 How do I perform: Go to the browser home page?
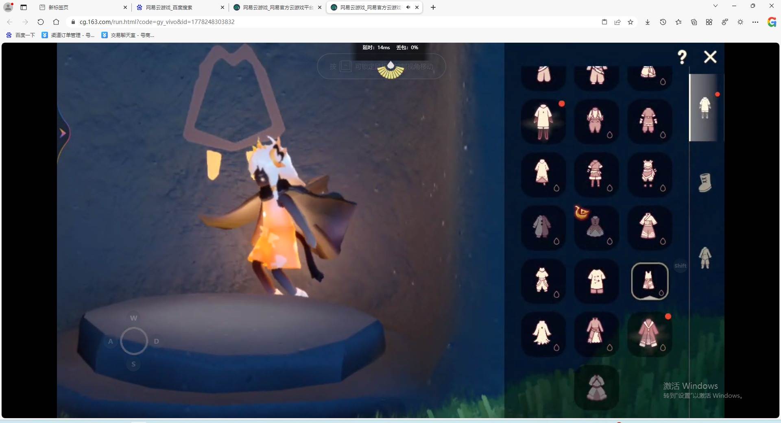pyautogui.click(x=56, y=22)
